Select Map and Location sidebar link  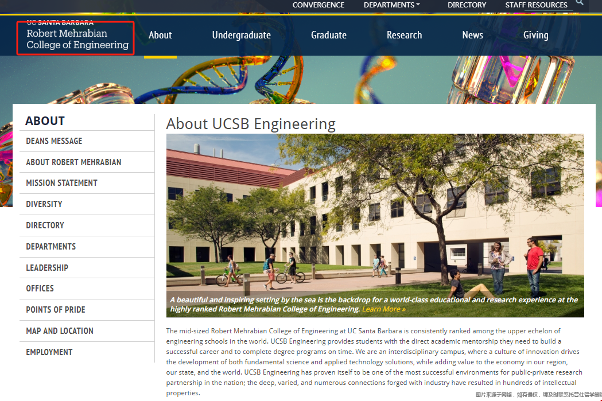tap(60, 331)
